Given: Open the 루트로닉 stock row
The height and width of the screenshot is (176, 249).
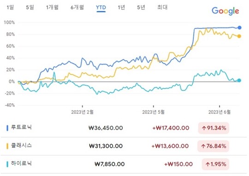Looking at the screenshot, I should (x=124, y=128).
